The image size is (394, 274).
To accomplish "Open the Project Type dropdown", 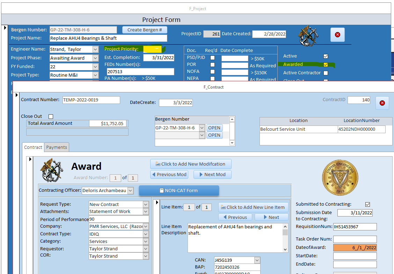I will [x=95, y=75].
